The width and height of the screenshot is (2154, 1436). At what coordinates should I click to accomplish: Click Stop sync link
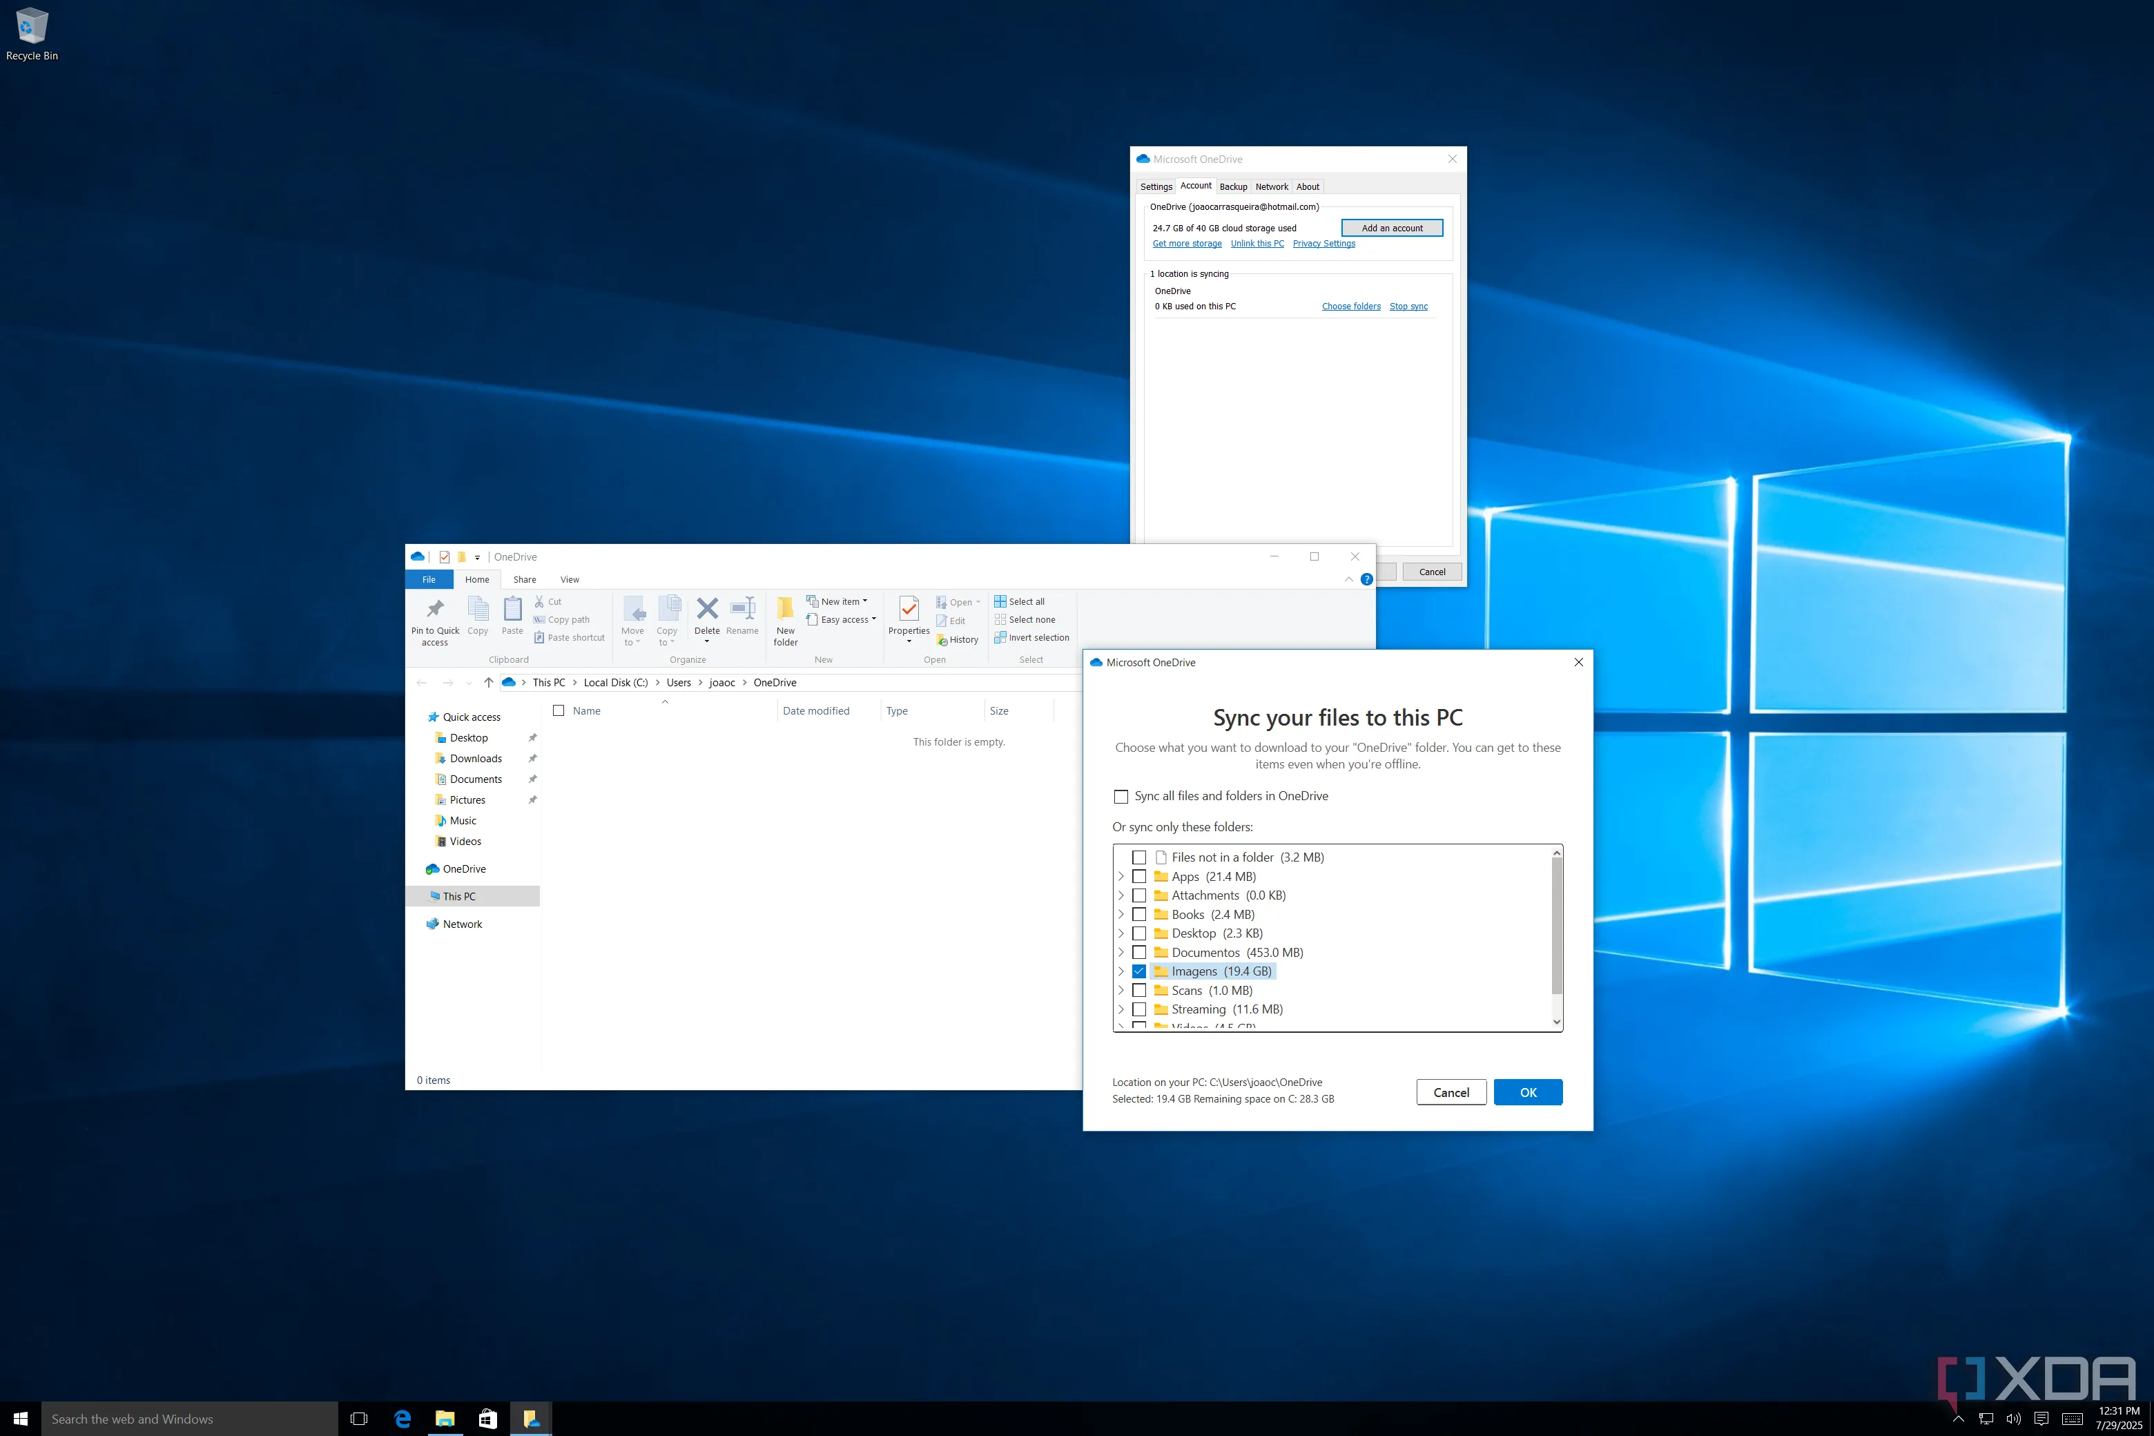point(1408,307)
